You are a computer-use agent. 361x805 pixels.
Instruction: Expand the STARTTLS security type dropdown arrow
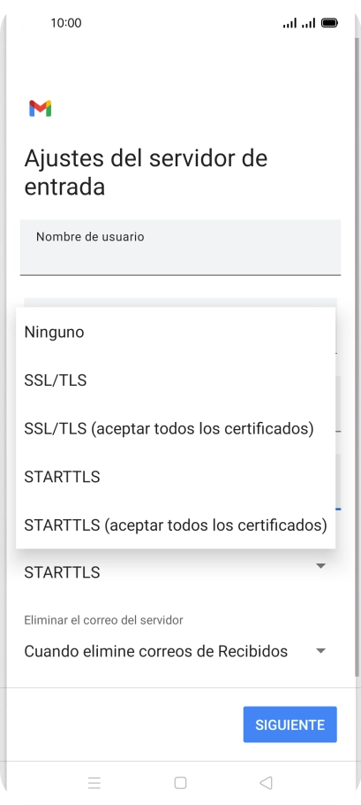click(320, 566)
